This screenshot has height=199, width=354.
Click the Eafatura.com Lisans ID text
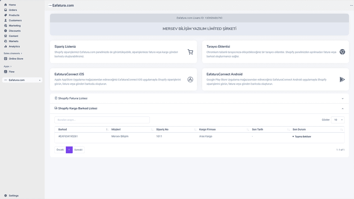199,18
